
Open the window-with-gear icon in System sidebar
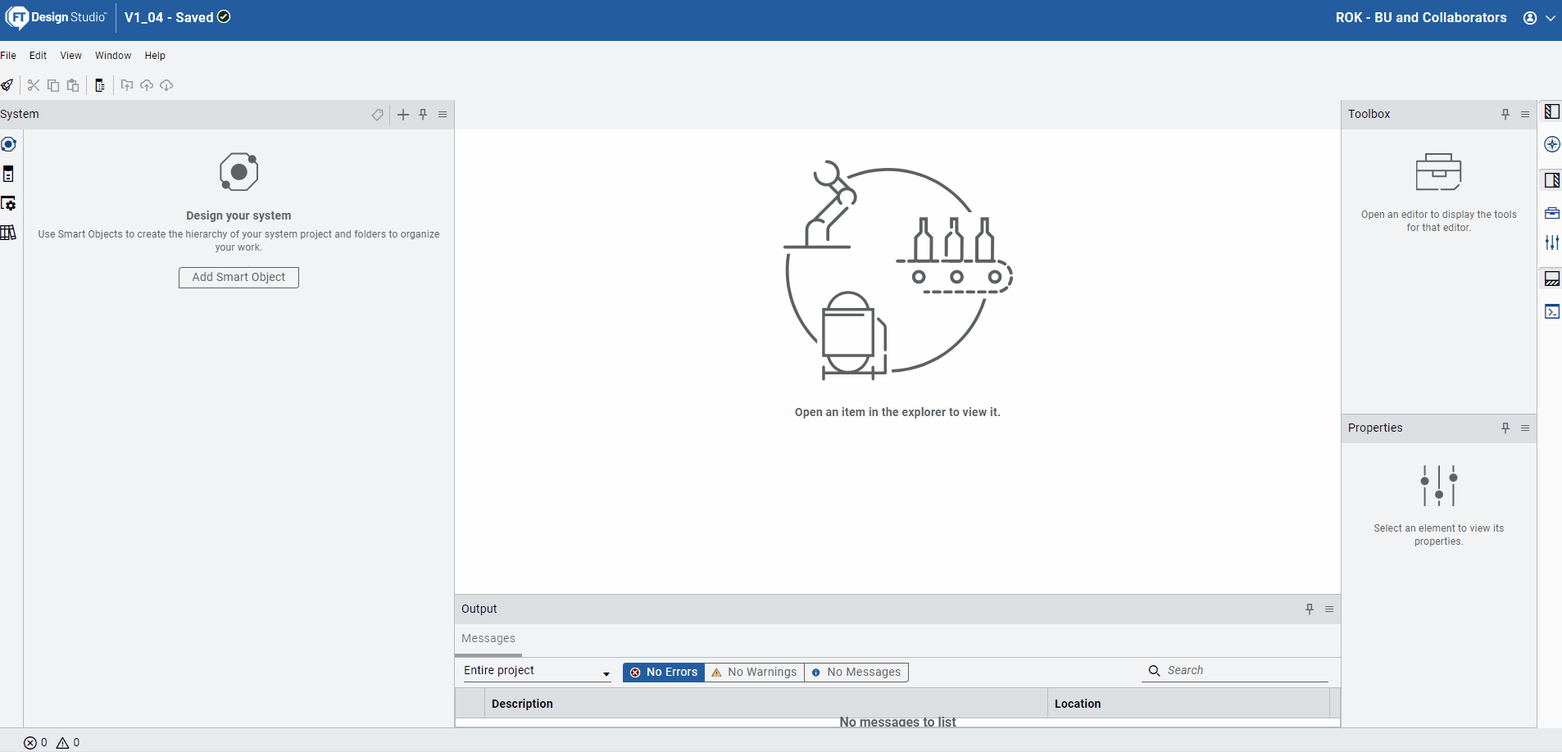pos(8,203)
